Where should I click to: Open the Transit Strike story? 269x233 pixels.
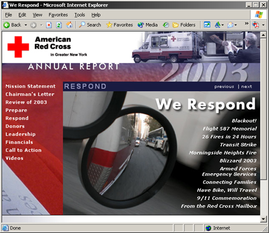pos(238,145)
